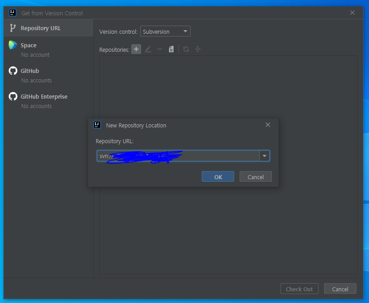Viewport: 369px width, 303px height.
Task: Click the Repository URL branch icon
Action: (13, 28)
